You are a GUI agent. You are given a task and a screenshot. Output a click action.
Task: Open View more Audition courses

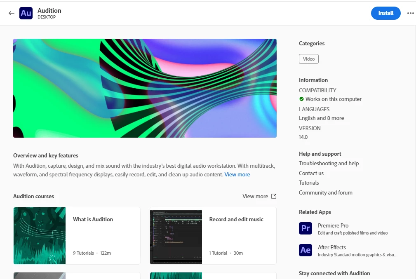pos(255,196)
